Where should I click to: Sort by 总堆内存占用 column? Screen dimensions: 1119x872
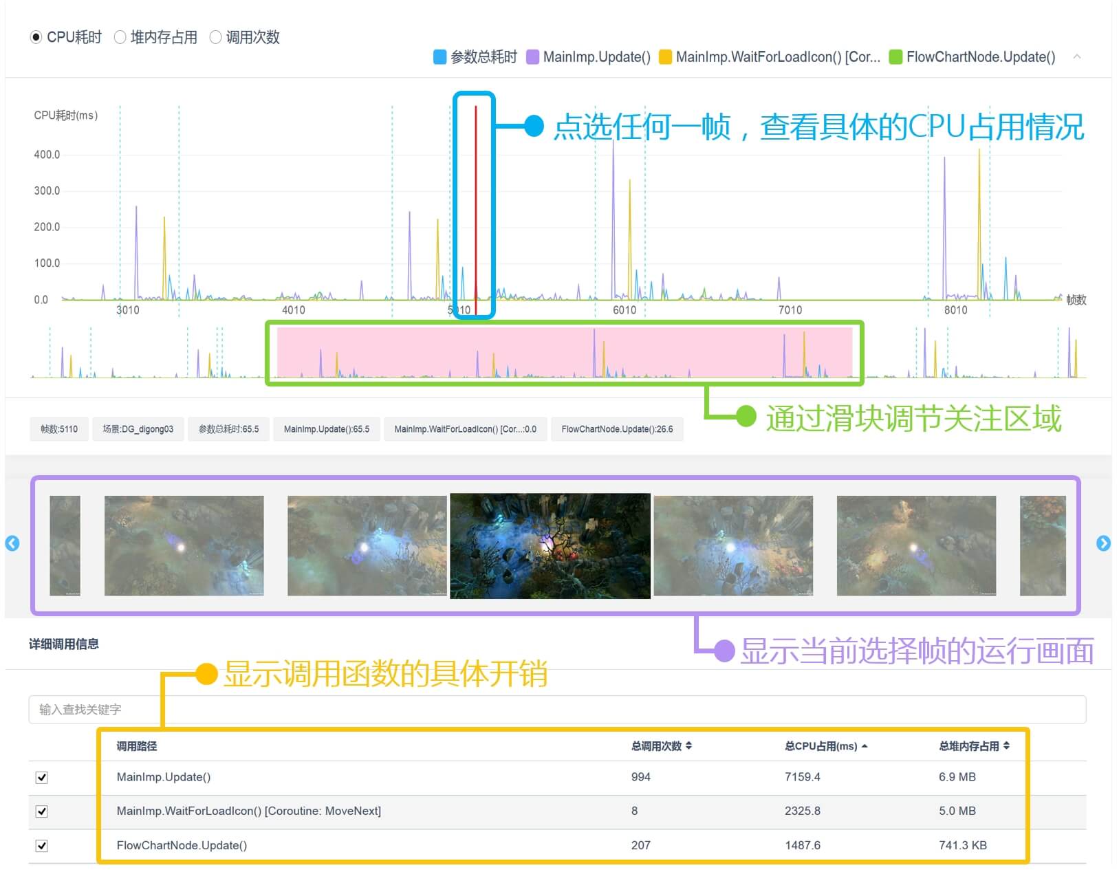tap(973, 746)
